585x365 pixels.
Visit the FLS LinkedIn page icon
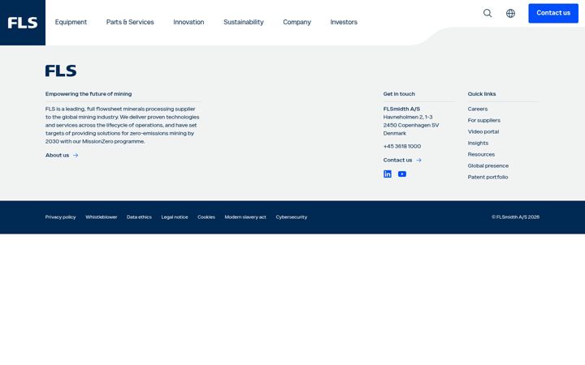point(388,174)
